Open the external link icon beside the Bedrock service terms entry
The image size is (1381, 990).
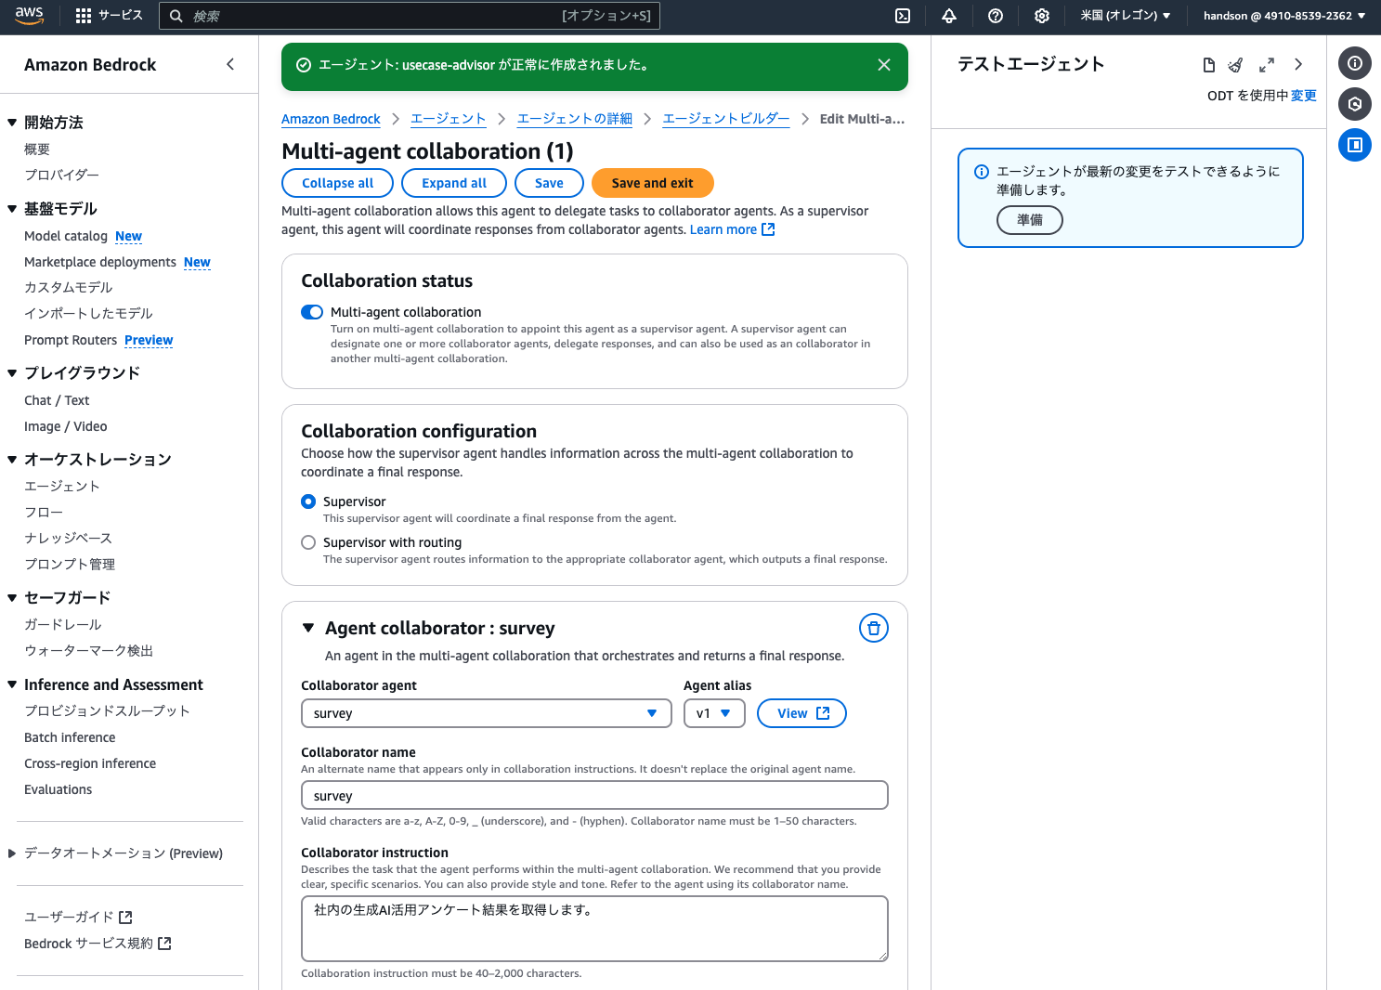click(x=165, y=944)
